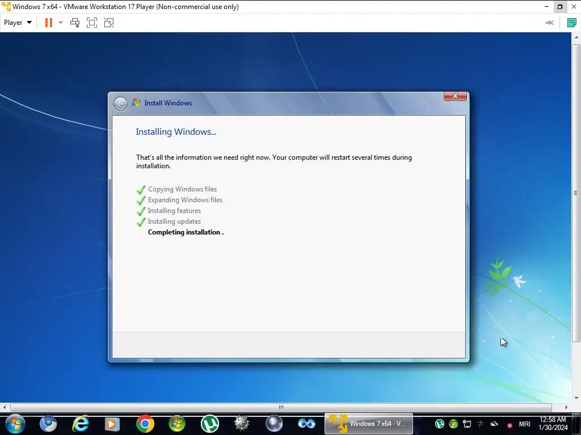Click the VMware Player title bar icon
The image size is (581, 435).
[x=6, y=7]
